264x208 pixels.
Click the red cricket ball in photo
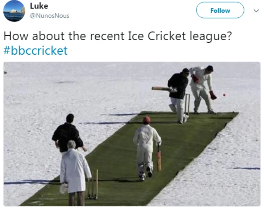(x=224, y=95)
